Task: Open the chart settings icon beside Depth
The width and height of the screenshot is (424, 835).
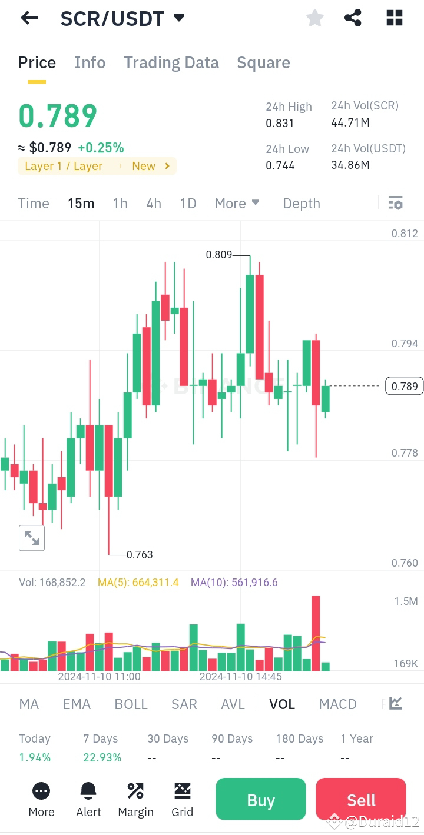Action: coord(396,203)
